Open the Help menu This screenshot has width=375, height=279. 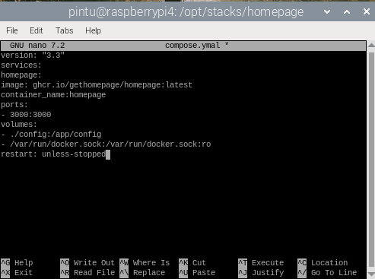93,30
